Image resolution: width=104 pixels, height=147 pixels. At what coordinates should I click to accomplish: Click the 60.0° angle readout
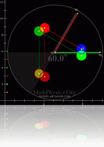pos(58,58)
